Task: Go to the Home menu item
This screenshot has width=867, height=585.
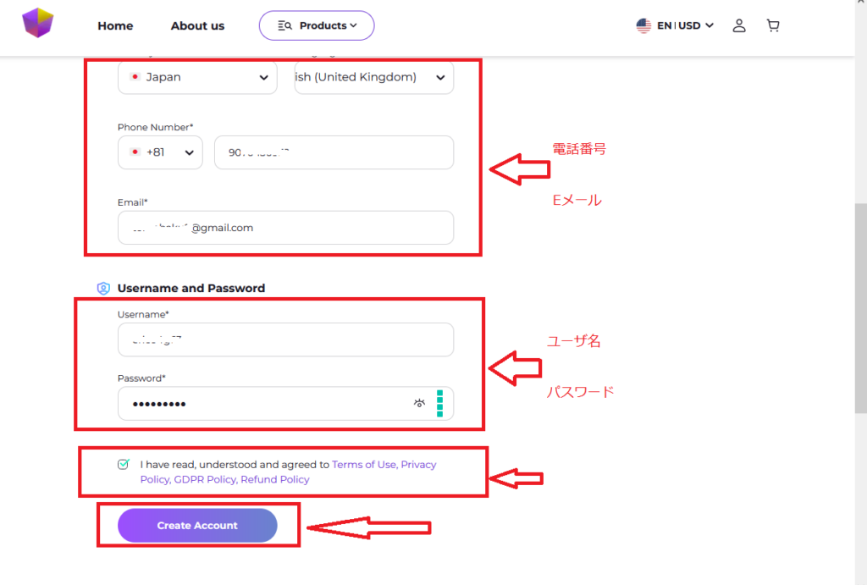Action: coord(115,25)
